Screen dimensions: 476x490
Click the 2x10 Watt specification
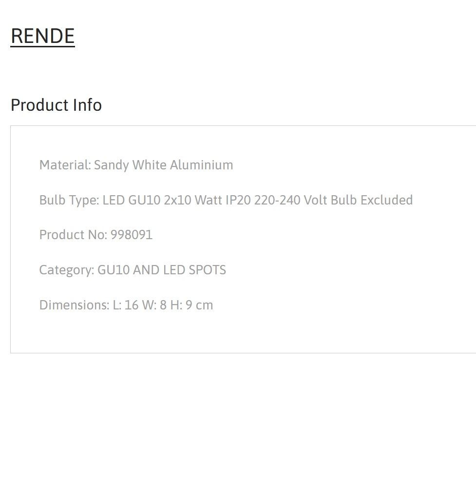(x=193, y=200)
